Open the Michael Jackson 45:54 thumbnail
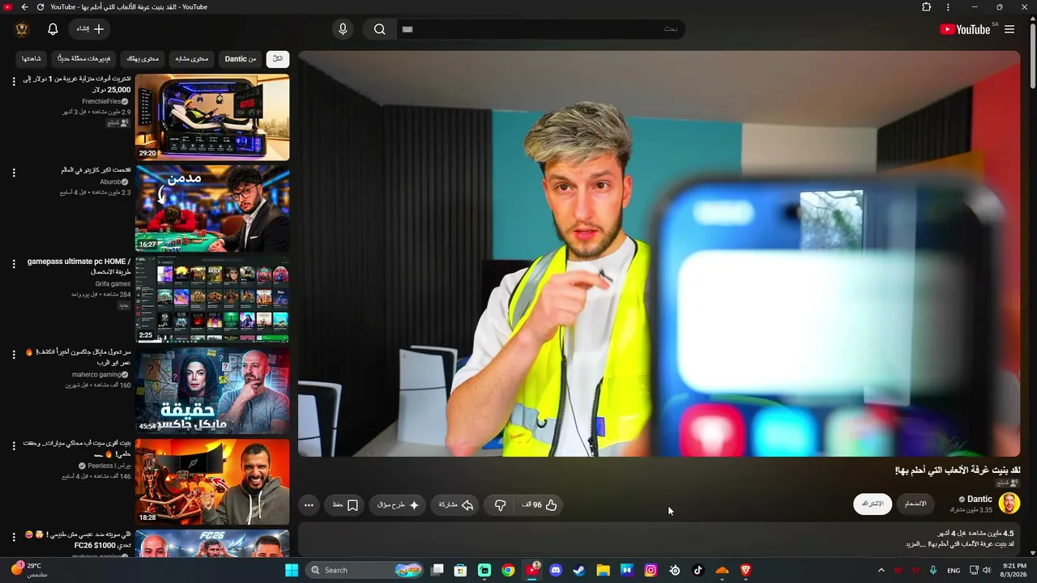 pos(212,391)
